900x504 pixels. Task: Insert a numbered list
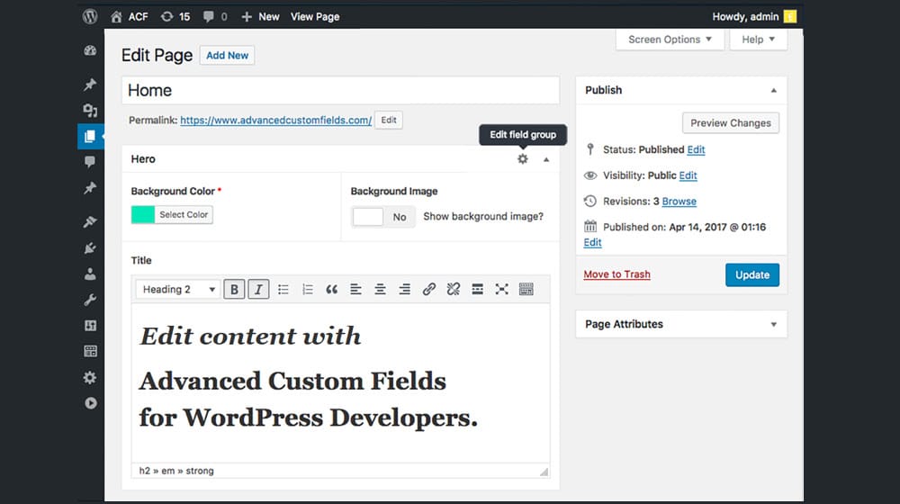[308, 289]
